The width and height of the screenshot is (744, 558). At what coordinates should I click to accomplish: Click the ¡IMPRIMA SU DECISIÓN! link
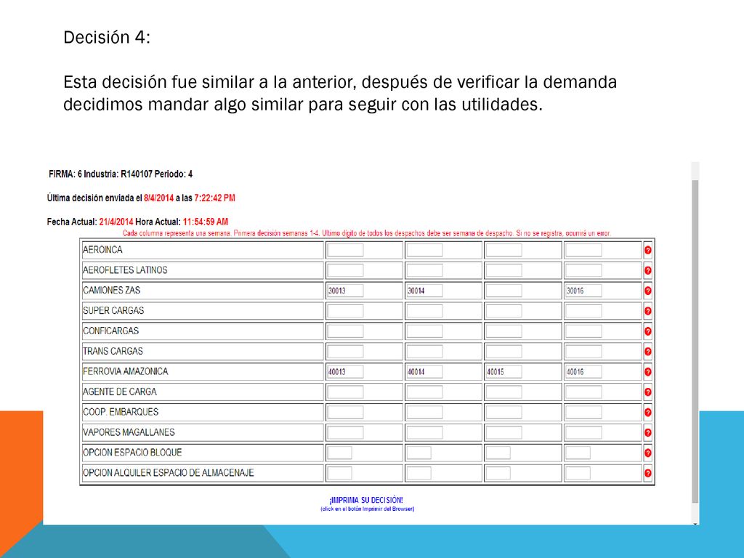[x=366, y=500]
